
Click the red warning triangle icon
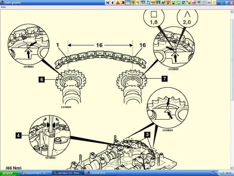coord(118,2)
